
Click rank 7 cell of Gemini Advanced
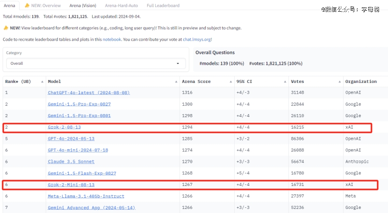coord(7,207)
